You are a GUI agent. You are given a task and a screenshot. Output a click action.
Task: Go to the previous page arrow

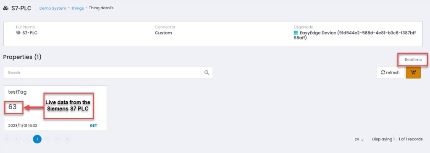pyautogui.click(x=17, y=139)
